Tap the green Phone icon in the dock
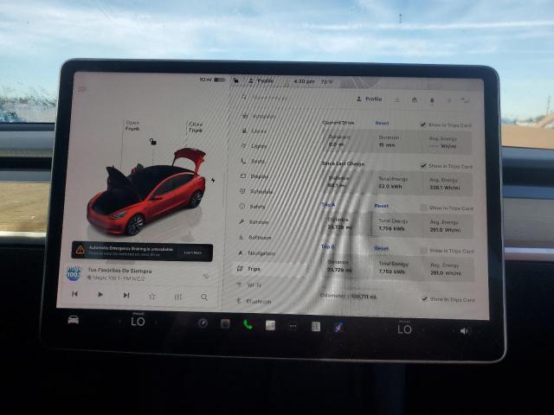 [248, 324]
